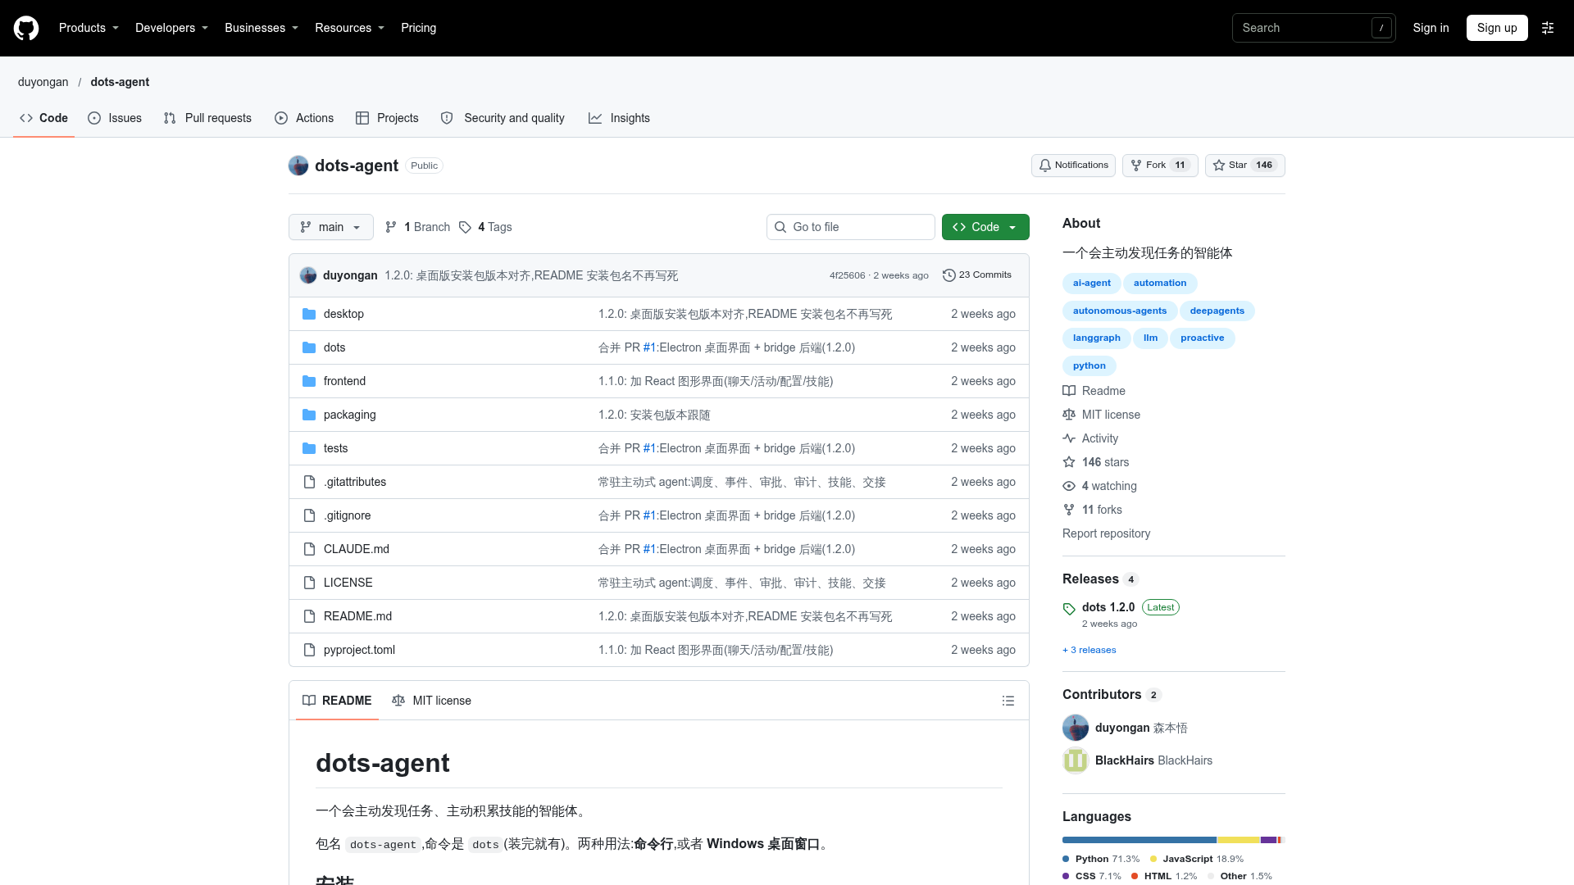Expand the Products menu
Viewport: 1574px width, 885px height.
click(89, 28)
